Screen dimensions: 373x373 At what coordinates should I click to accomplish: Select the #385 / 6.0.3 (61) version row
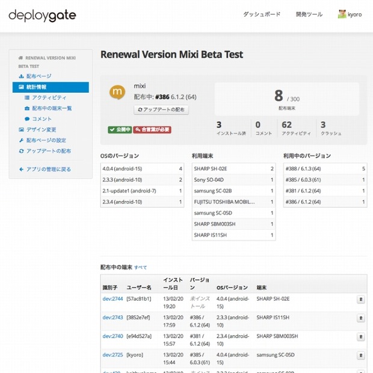tap(325, 180)
